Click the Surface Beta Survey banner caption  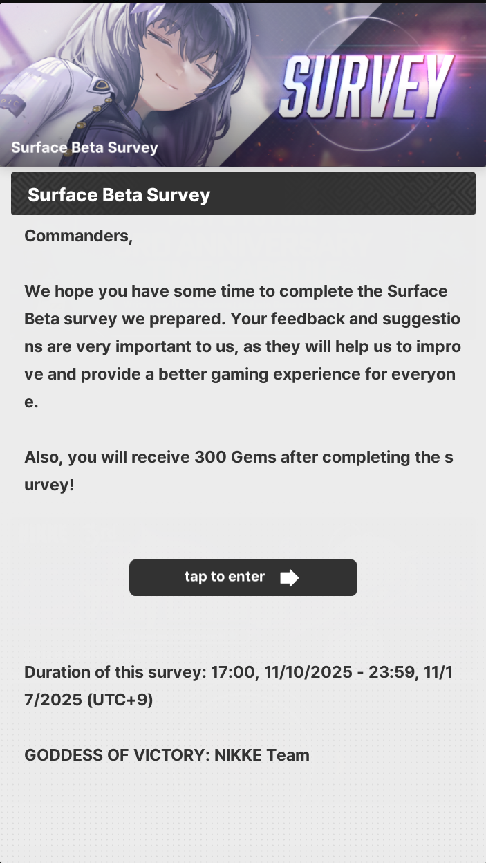tap(84, 147)
